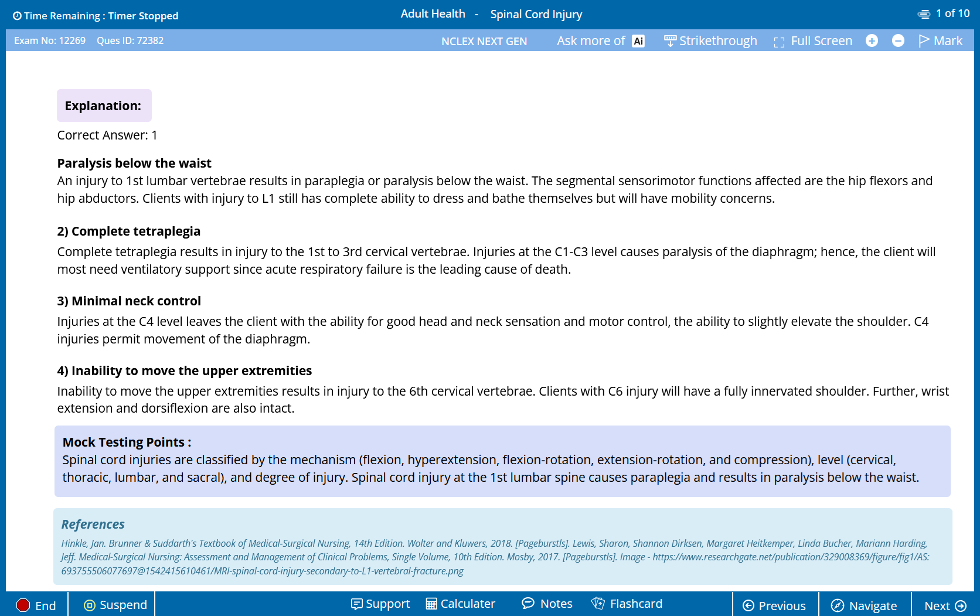This screenshot has width=980, height=616.
Task: Click the 'Ques ID: 72382' label
Action: pos(130,40)
